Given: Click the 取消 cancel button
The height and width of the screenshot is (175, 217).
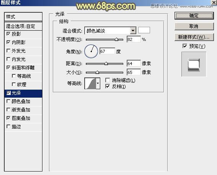Looking at the screenshot, I should click(194, 26).
